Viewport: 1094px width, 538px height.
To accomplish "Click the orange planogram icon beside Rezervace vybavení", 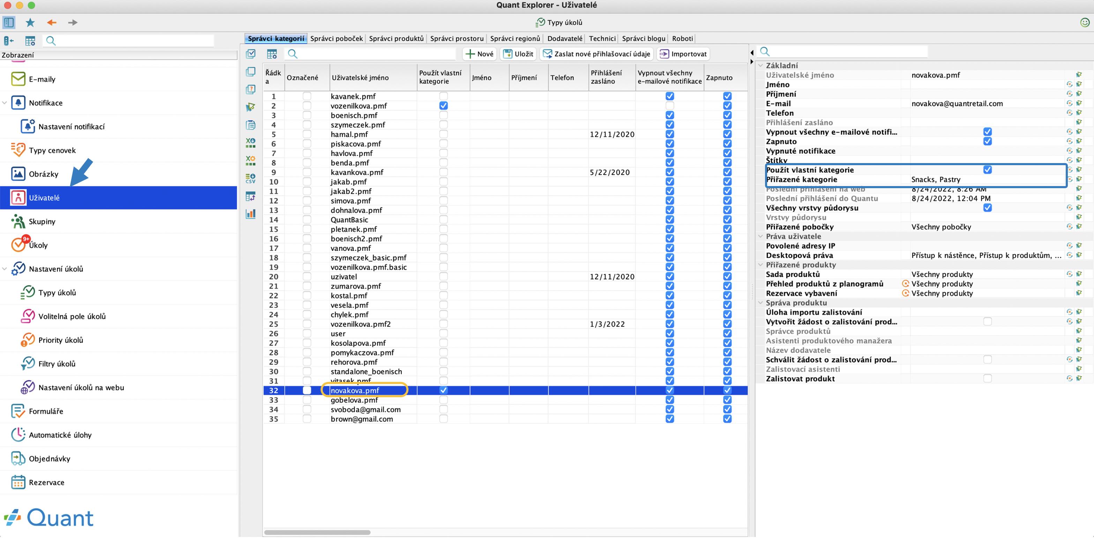I will pos(905,293).
